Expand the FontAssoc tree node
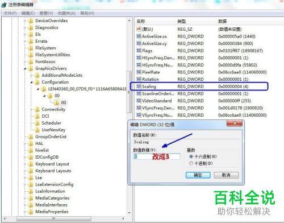Screen dimensions: 284x223 [25, 62]
